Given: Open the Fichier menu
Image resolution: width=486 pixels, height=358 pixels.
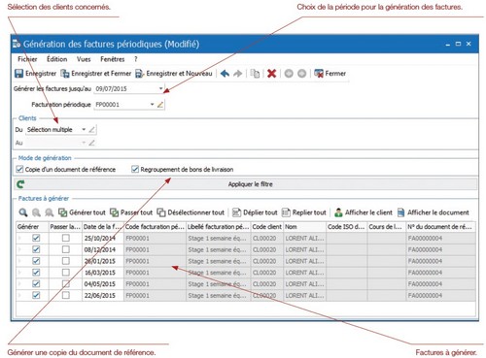Looking at the screenshot, I should pyautogui.click(x=27, y=59).
